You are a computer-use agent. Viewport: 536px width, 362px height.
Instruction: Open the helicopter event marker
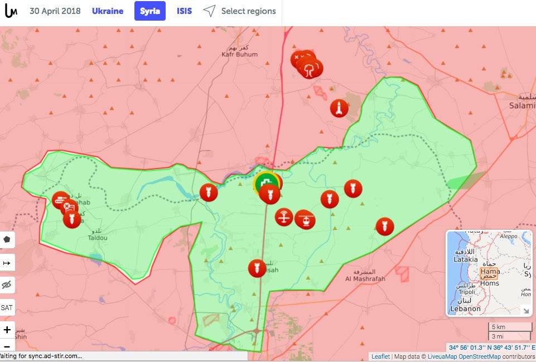point(305,220)
